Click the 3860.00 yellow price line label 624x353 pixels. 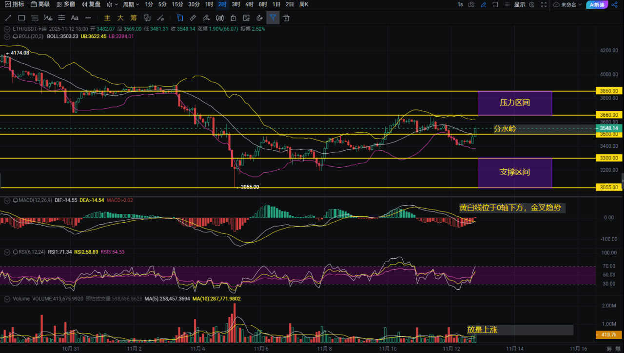point(609,91)
